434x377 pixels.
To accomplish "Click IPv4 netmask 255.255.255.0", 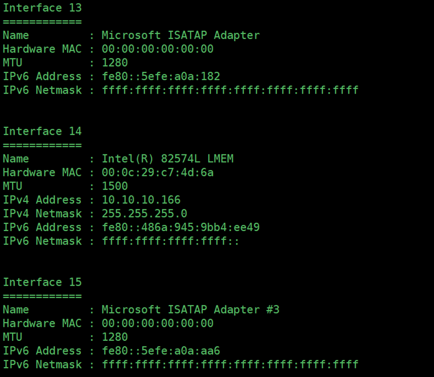I will tap(144, 214).
